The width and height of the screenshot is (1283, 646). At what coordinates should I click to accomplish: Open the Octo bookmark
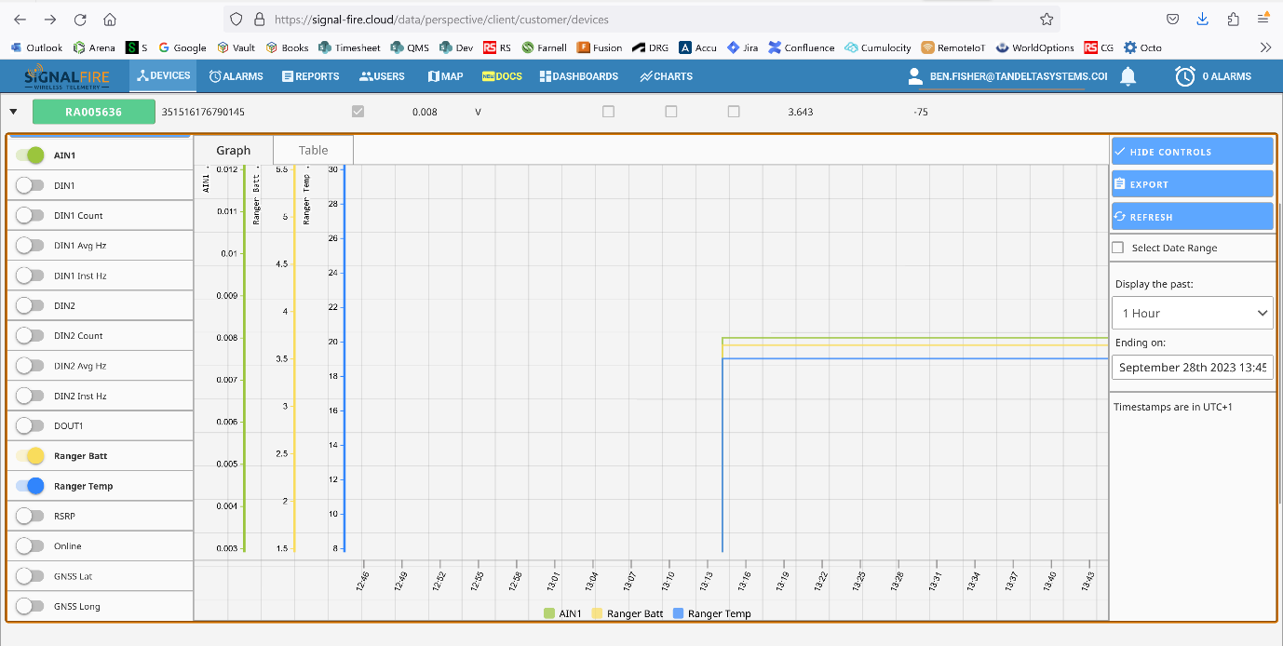pos(1143,47)
